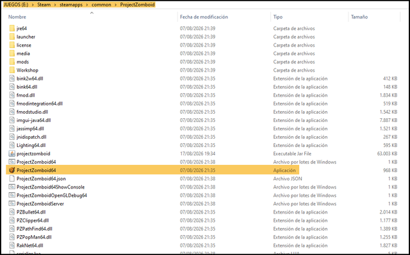Viewport: 410px width, 255px height.
Task: Click the 2.014 KB size value
Action: 389,212
